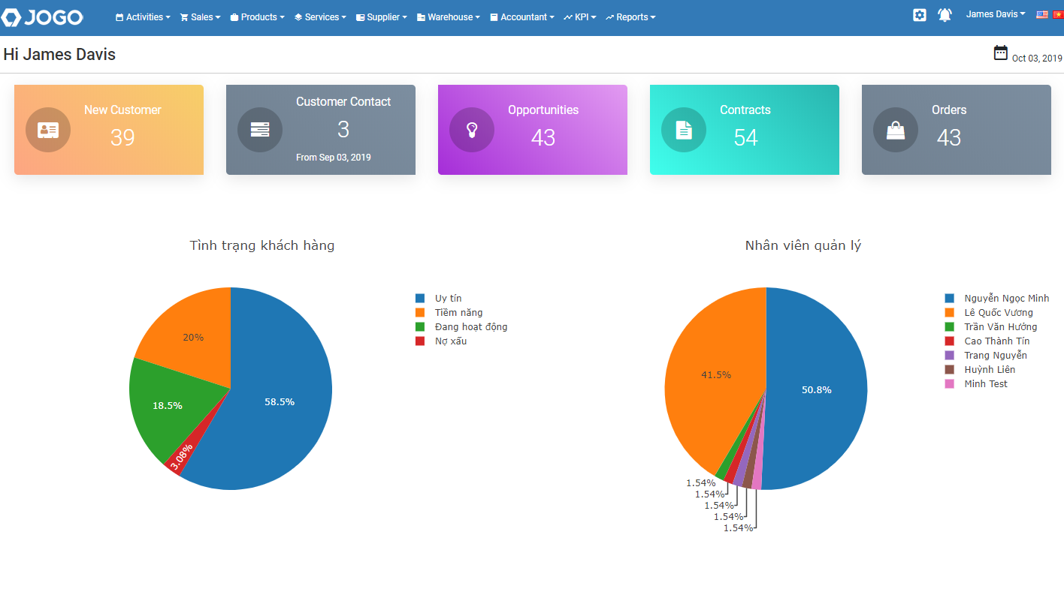Image resolution: width=1064 pixels, height=589 pixels.
Task: Click the Opportunities lightbulb icon
Action: [x=472, y=130]
